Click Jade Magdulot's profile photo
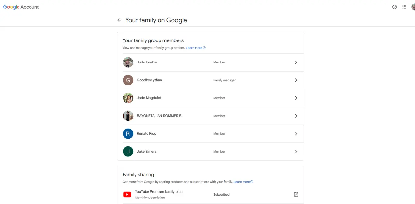 (128, 98)
